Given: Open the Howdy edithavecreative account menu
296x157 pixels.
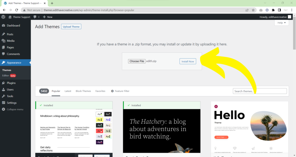Looking at the screenshot, I should [x=275, y=17].
